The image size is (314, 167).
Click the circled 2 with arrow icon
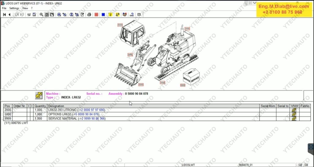[x=77, y=15]
